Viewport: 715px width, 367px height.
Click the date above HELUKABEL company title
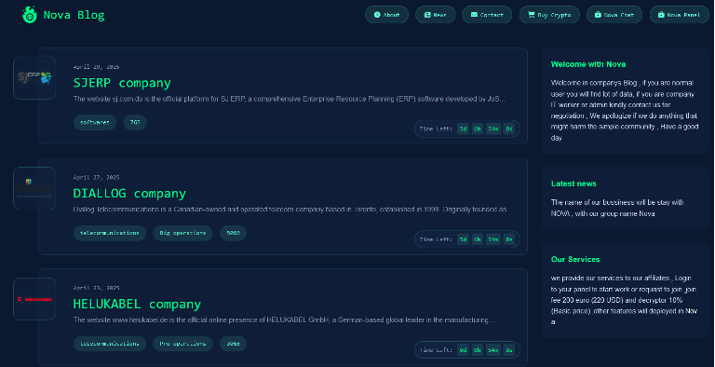[96, 288]
